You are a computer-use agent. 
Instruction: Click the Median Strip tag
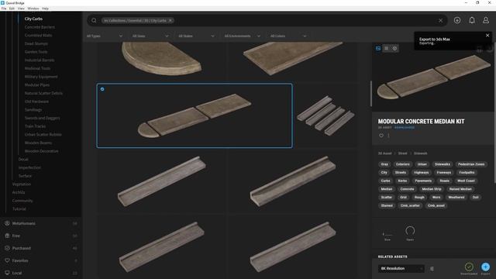point(432,189)
